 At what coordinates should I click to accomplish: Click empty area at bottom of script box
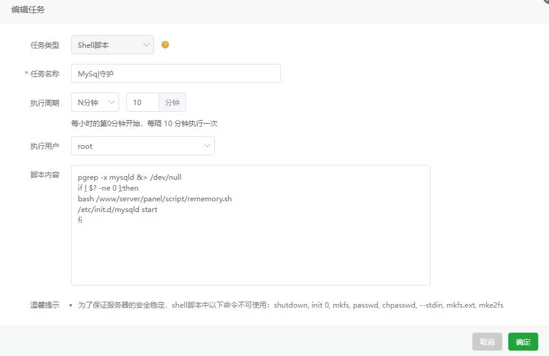250,263
